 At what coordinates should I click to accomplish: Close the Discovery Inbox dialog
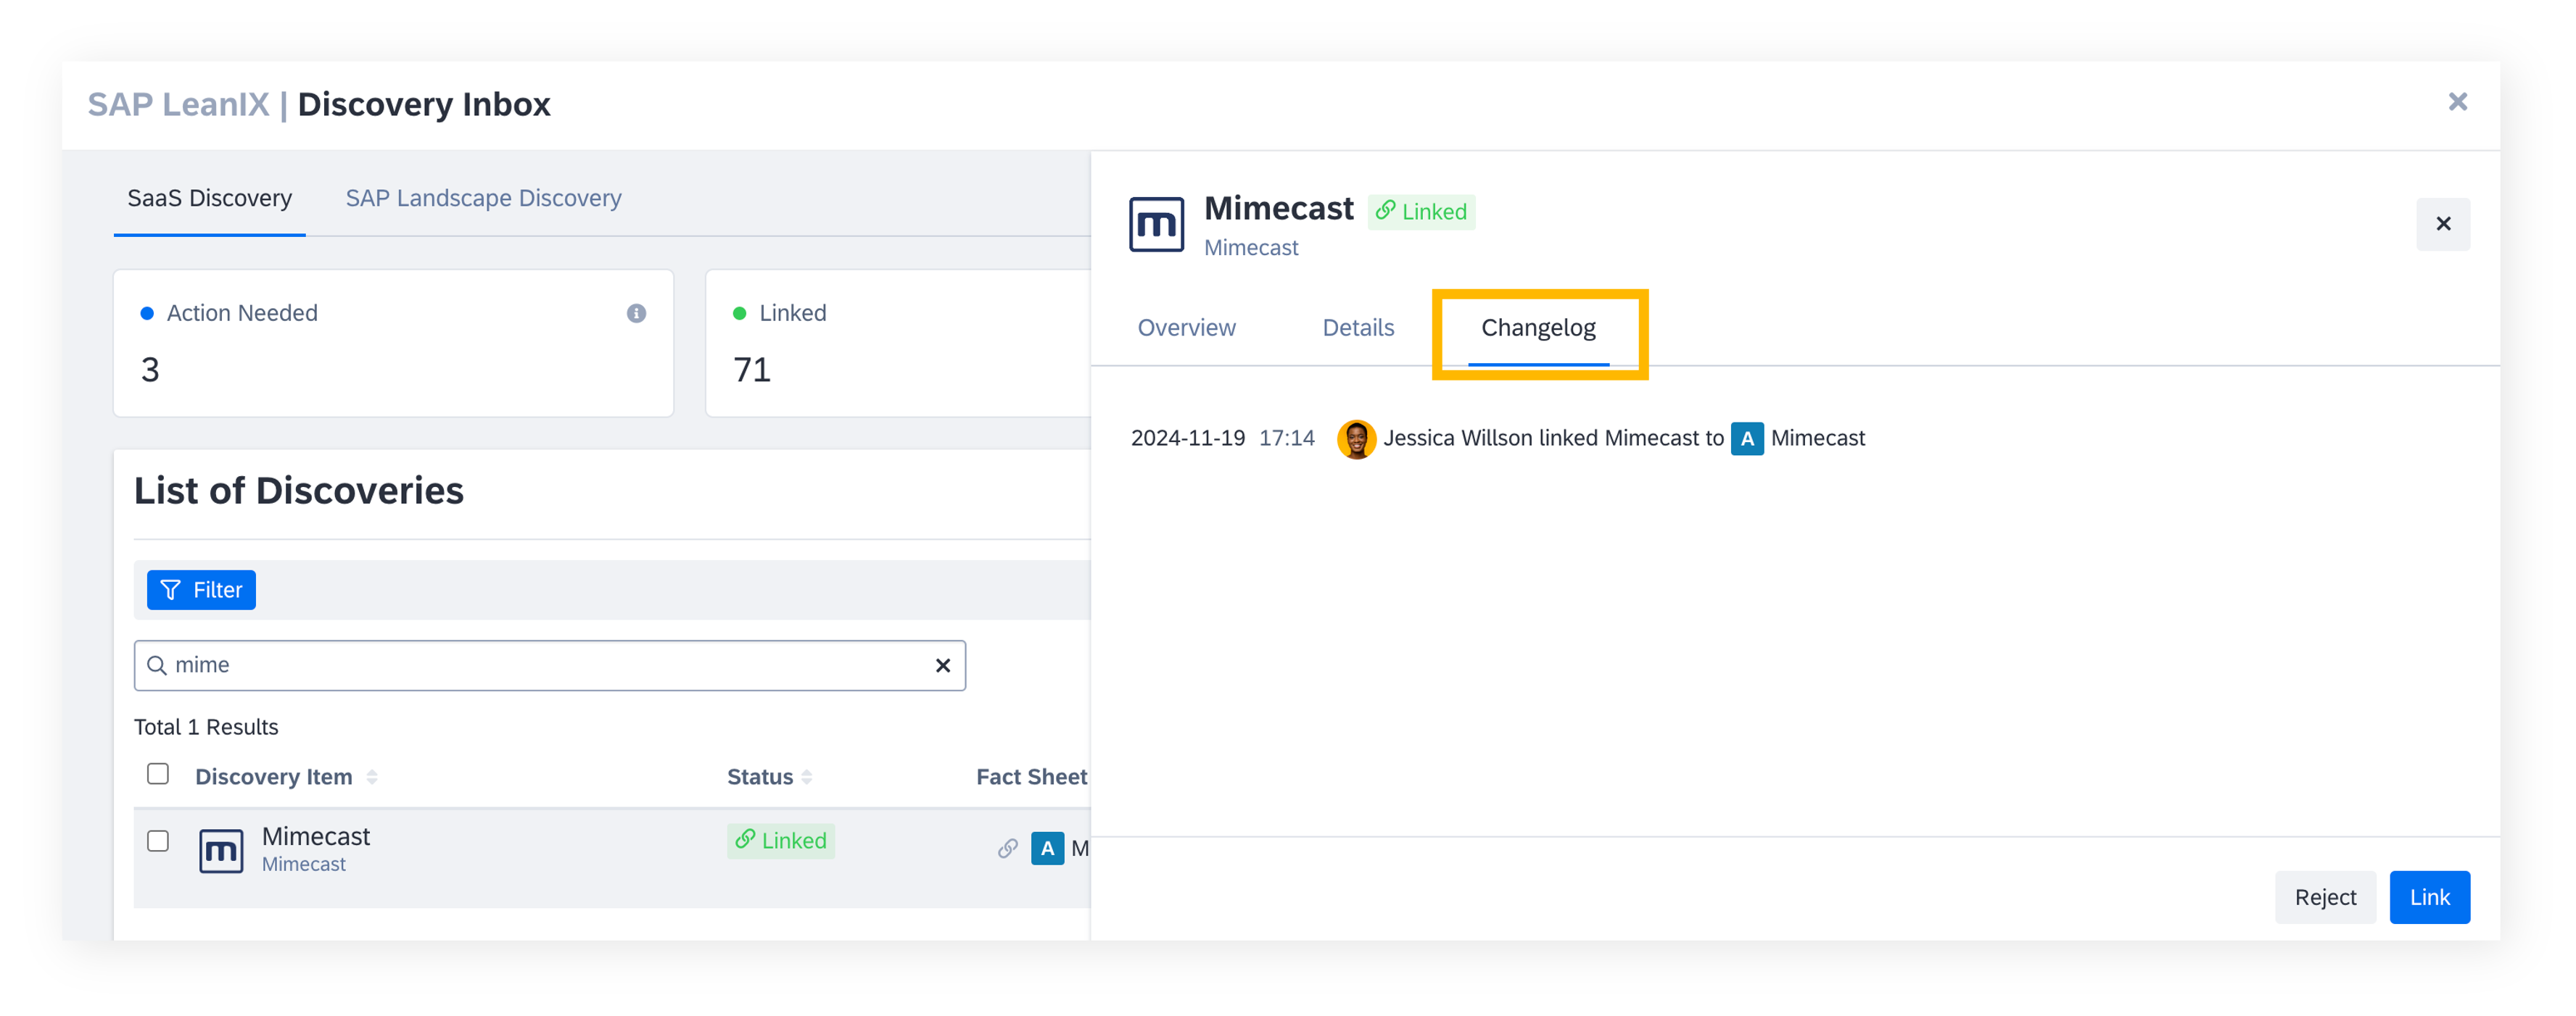2457,102
